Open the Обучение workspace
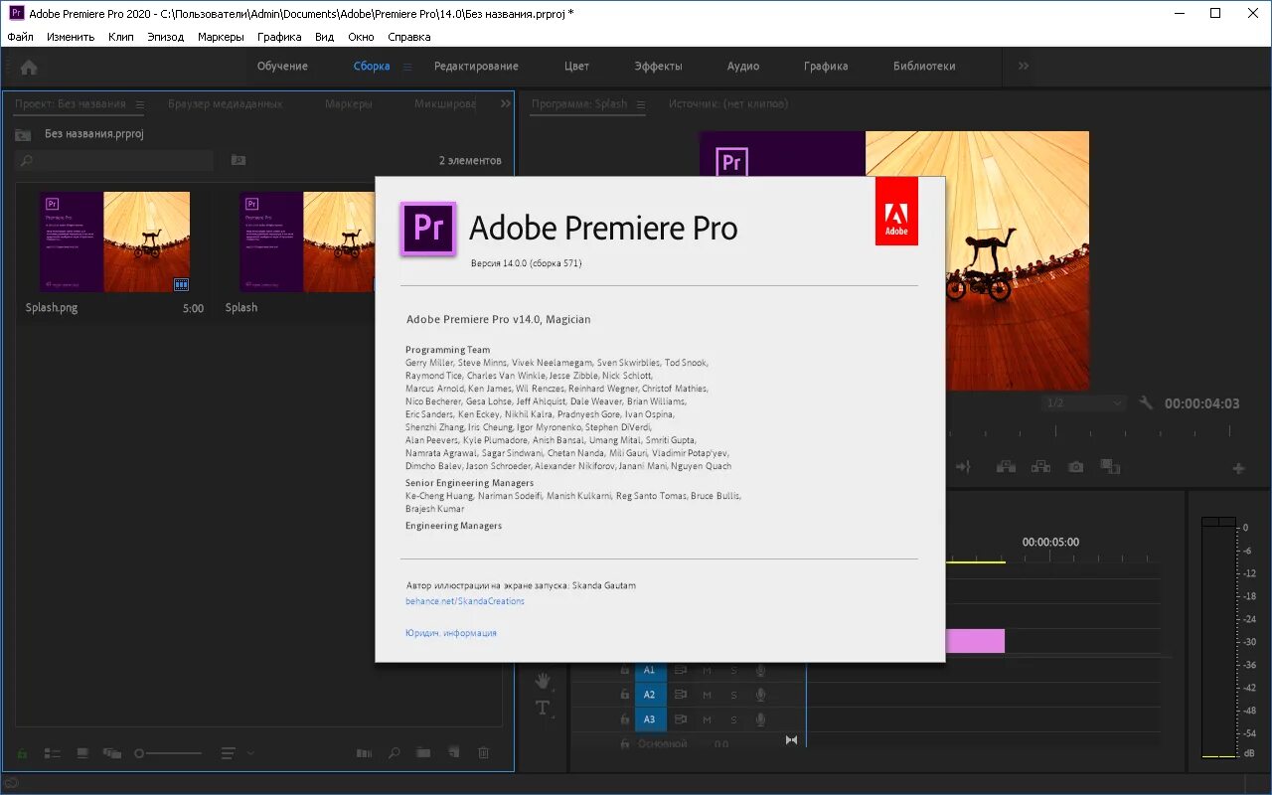 [x=282, y=67]
